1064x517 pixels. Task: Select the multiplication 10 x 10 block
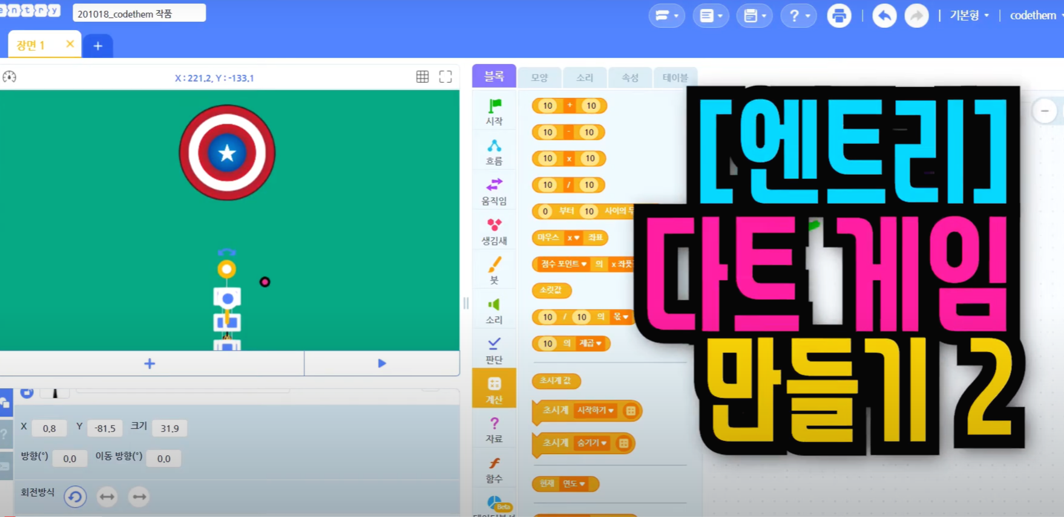coord(568,158)
